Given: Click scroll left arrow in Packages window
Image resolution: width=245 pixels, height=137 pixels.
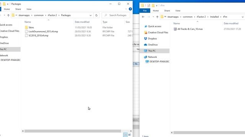Looking at the screenshot, I should (23, 131).
